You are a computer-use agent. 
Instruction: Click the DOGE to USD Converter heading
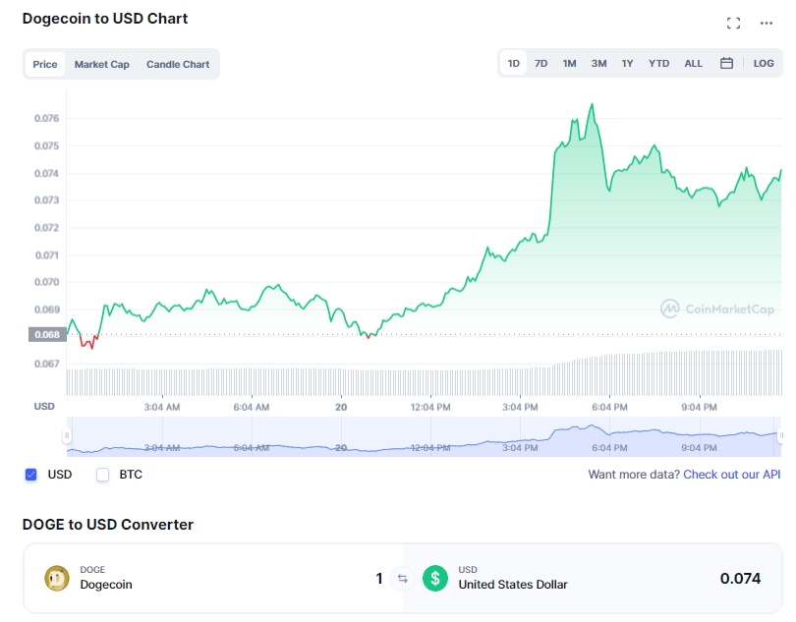(x=108, y=524)
